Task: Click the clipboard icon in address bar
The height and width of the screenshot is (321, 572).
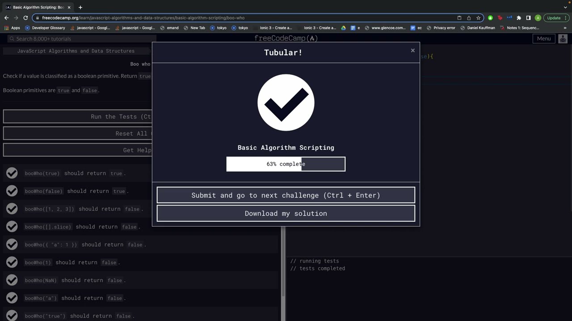Action: point(459,18)
